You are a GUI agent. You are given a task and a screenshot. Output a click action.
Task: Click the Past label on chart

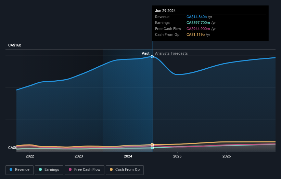pyautogui.click(x=145, y=53)
